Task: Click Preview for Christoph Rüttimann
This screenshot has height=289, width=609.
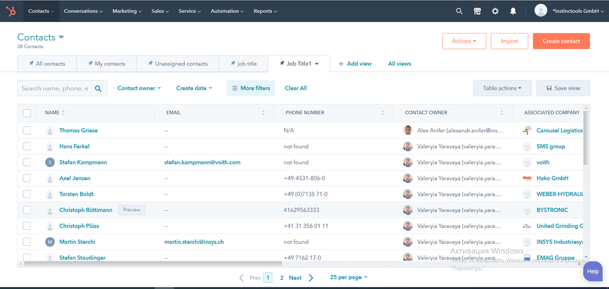Action: [x=132, y=210]
